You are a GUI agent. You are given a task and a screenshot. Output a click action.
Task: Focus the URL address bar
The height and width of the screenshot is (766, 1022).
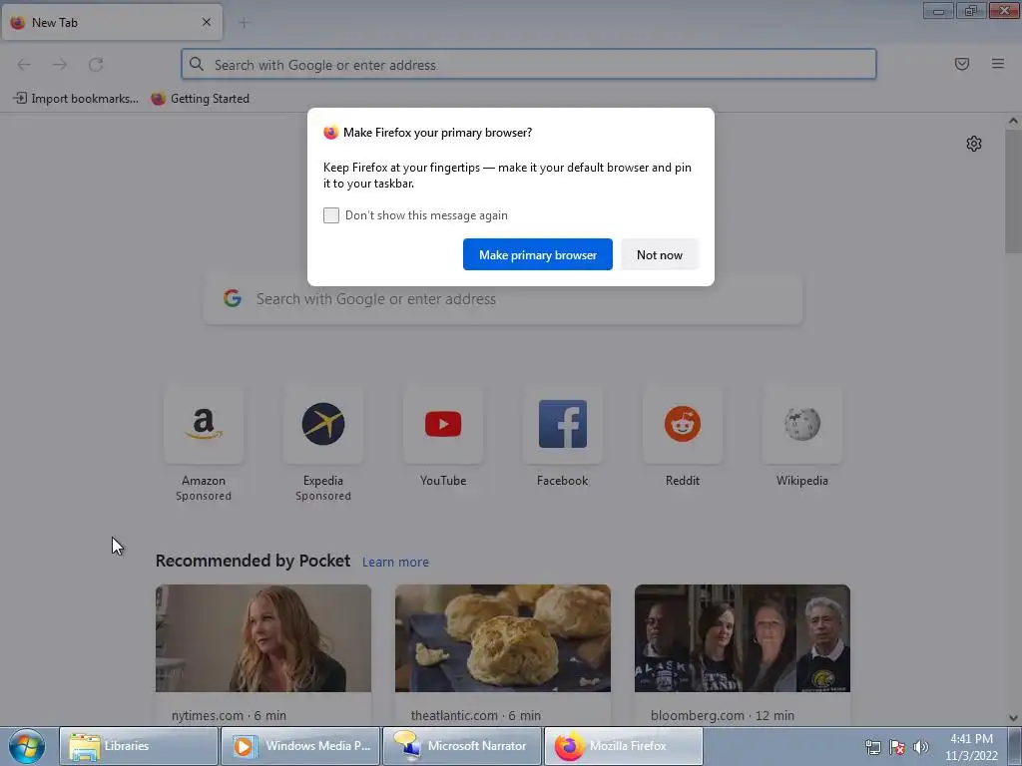click(x=529, y=65)
